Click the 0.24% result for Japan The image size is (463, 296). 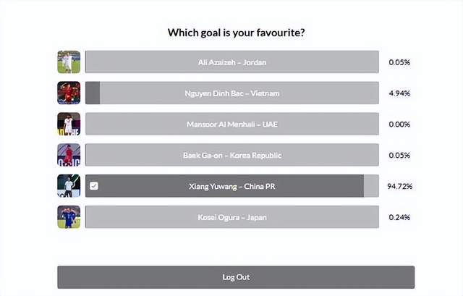click(399, 217)
